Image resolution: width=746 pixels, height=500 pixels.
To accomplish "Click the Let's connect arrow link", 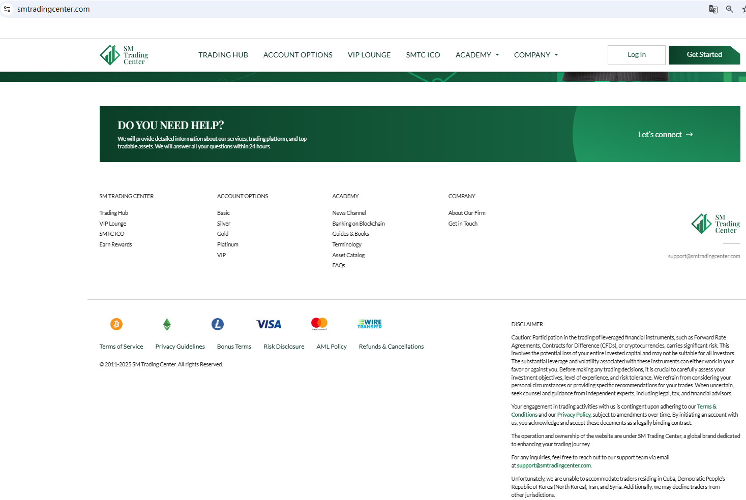I will (x=665, y=135).
